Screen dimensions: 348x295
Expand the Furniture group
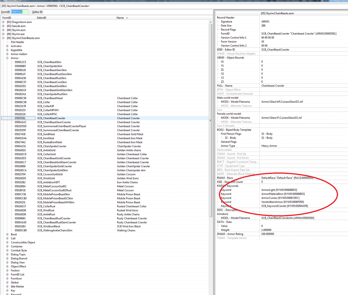coord(7,279)
